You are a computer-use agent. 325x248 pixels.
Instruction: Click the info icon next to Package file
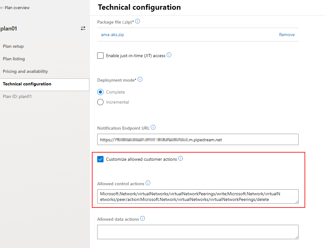click(x=137, y=22)
